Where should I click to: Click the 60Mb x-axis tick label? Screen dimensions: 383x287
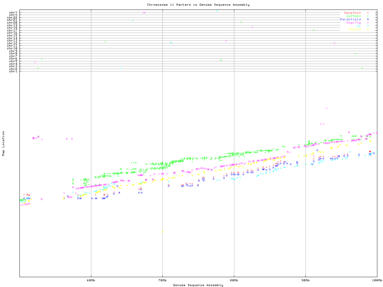click(91, 280)
